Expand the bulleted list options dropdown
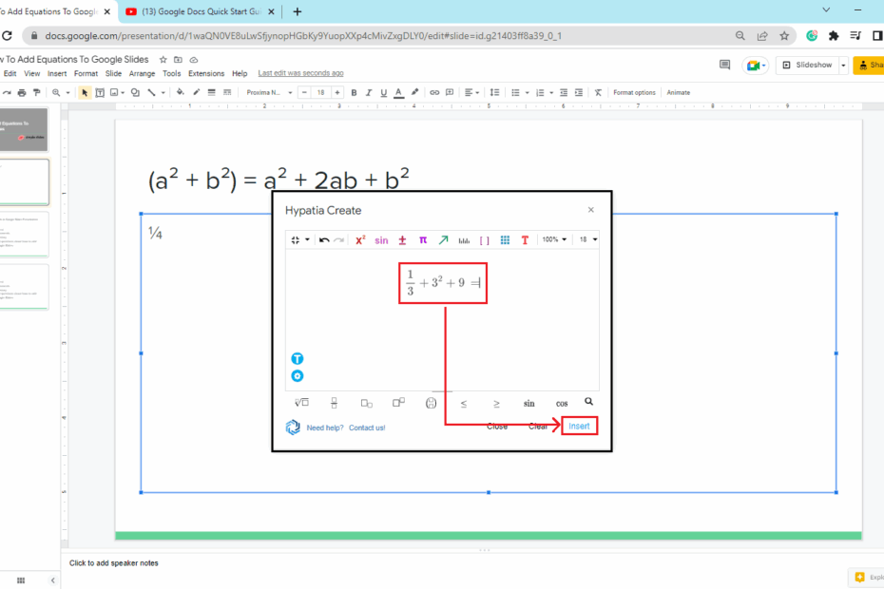Screen dimensions: 884x589 [x=528, y=92]
